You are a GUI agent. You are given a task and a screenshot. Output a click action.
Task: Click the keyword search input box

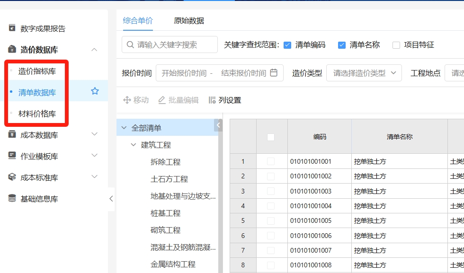[x=170, y=45]
